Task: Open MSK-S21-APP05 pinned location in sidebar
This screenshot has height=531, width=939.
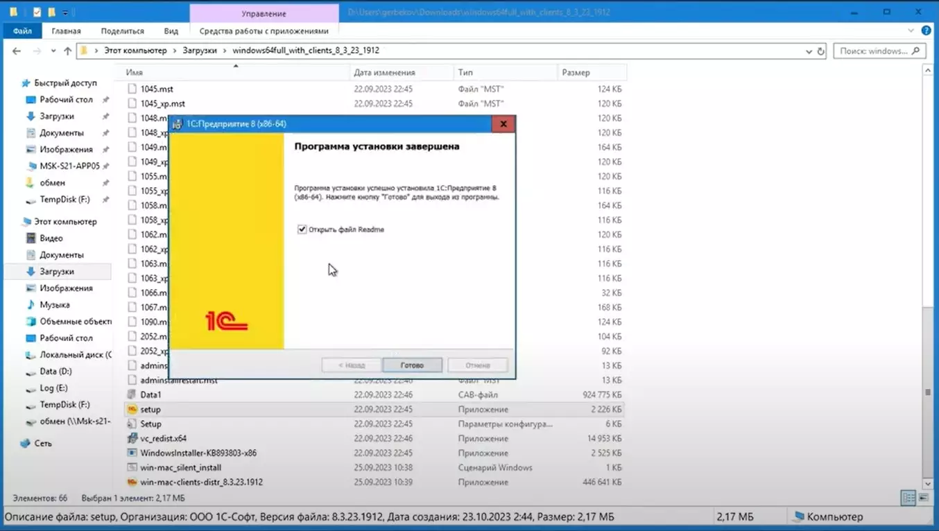Action: (69, 166)
